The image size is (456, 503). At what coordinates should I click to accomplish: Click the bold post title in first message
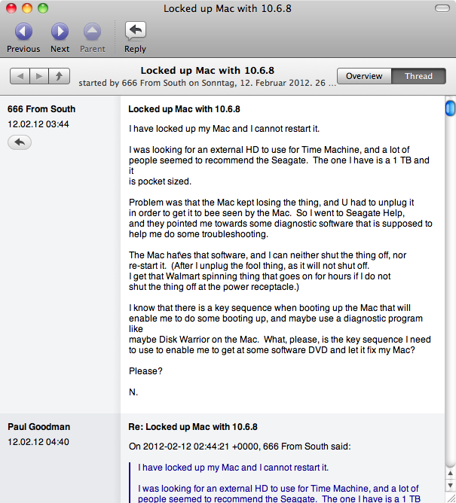[184, 109]
